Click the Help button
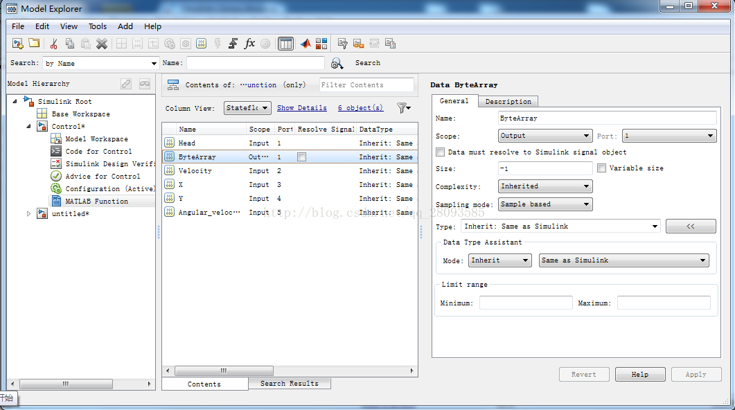735x410 pixels. pyautogui.click(x=640, y=375)
